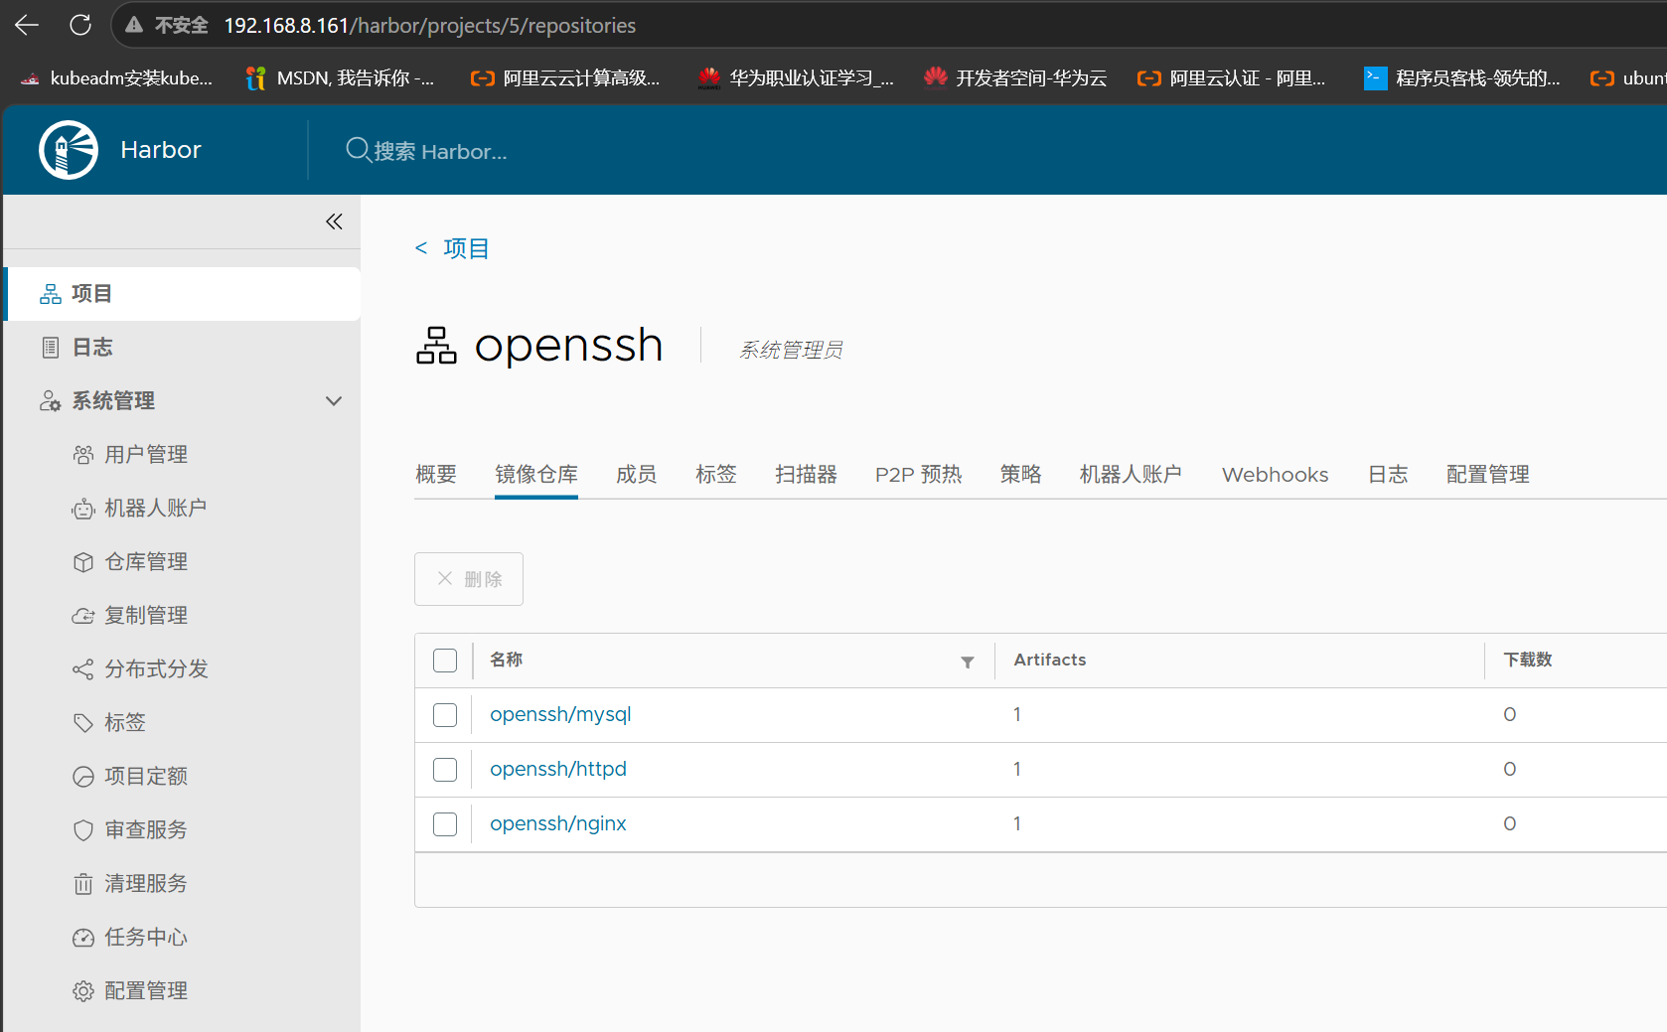The height and width of the screenshot is (1032, 1667).
Task: Switch to the P2P 预热 tab
Action: tap(919, 475)
